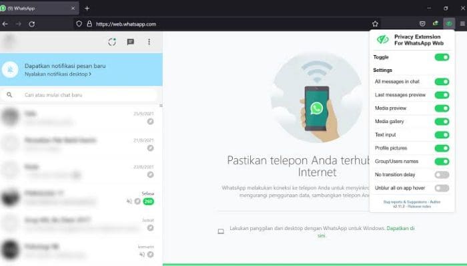Start a new chat with message icon

pyautogui.click(x=131, y=42)
